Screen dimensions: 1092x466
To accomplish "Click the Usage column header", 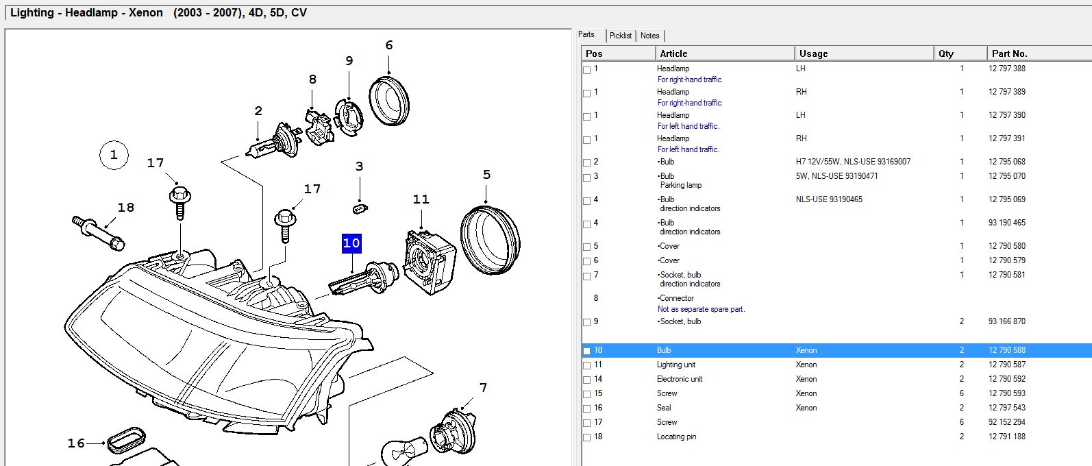I will click(813, 53).
